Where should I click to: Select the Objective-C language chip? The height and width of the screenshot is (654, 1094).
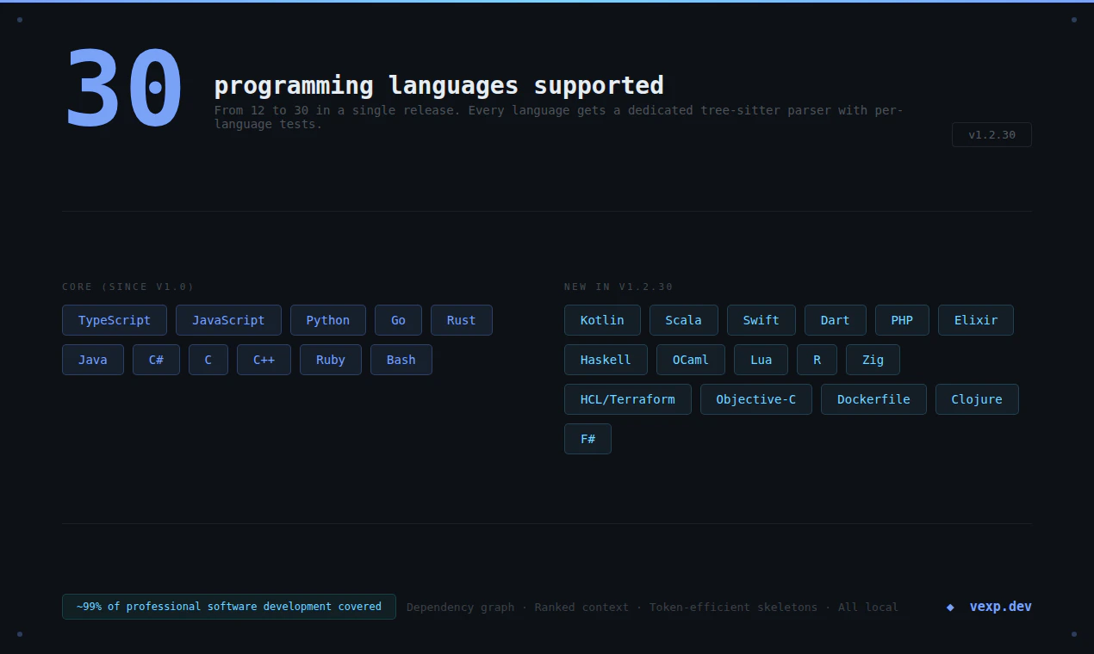point(756,399)
